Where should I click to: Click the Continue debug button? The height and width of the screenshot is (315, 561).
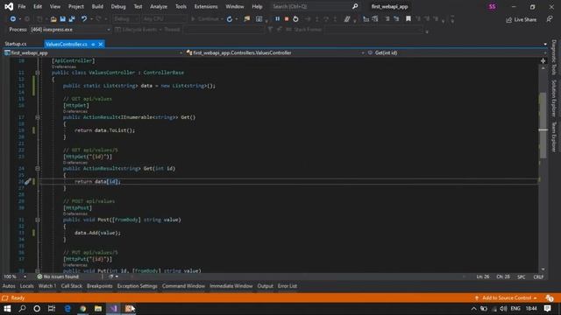(205, 19)
